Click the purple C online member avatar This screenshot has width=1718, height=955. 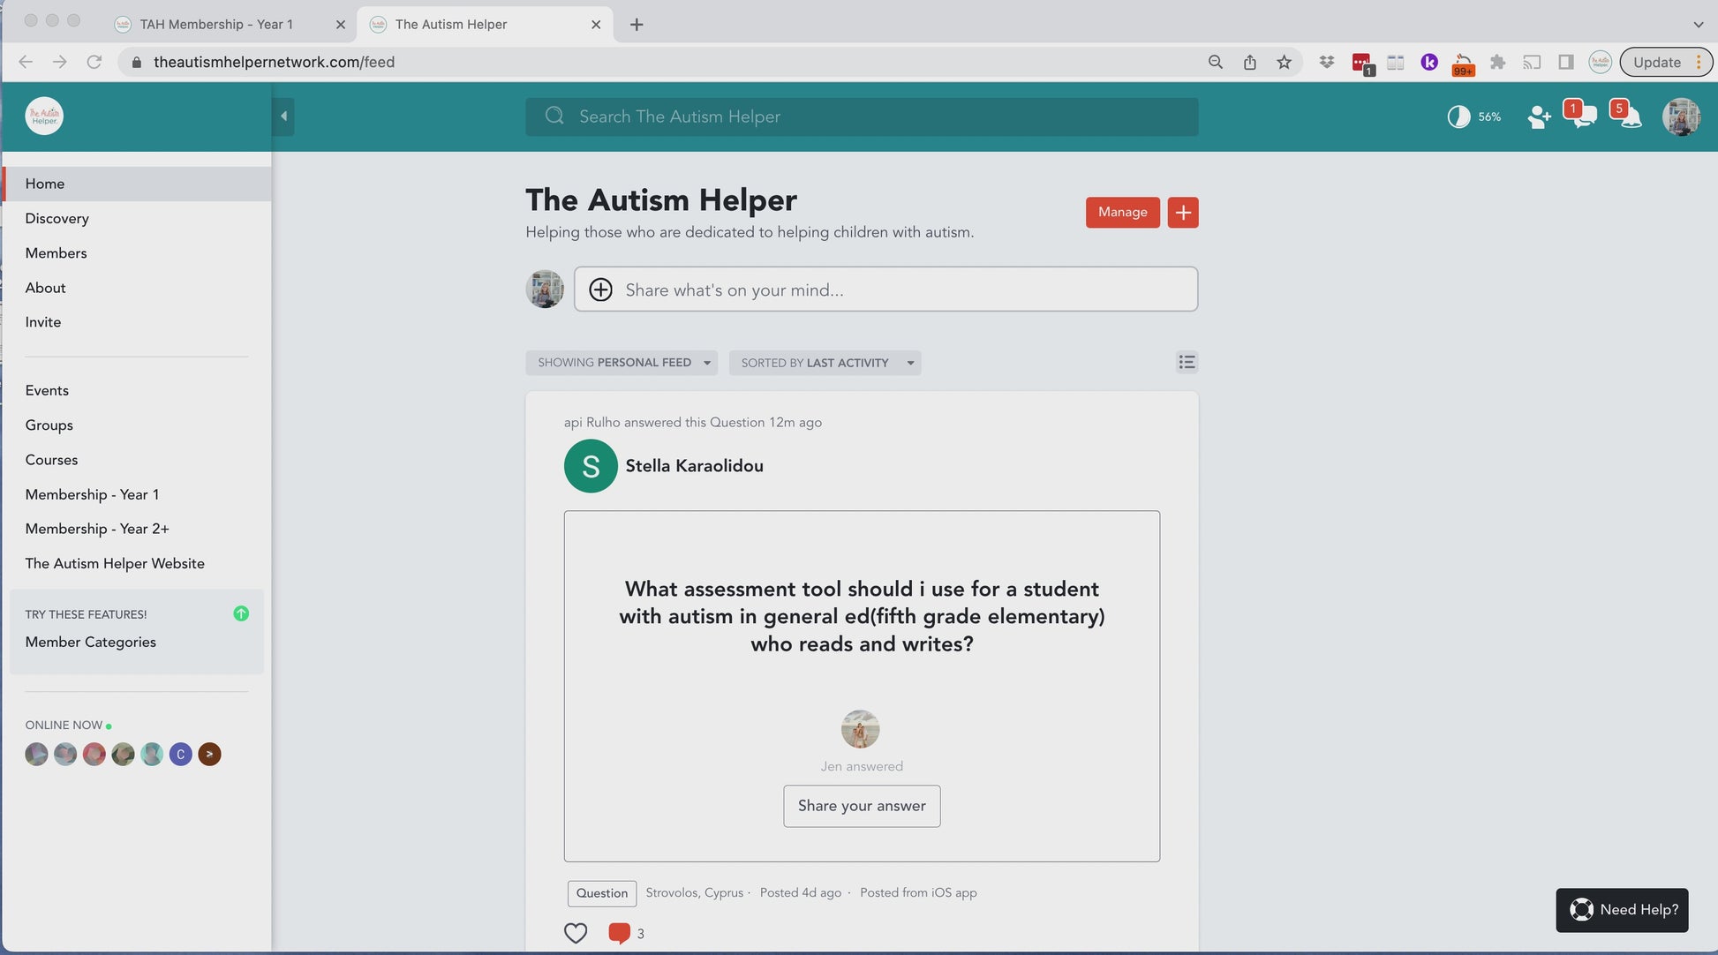(x=180, y=754)
